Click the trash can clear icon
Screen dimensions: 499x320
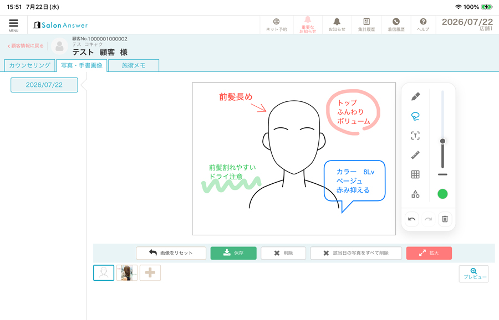[x=445, y=219]
